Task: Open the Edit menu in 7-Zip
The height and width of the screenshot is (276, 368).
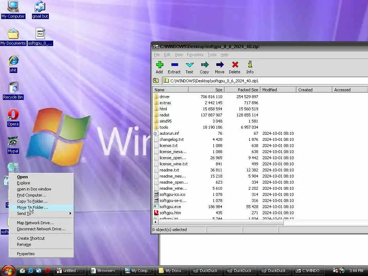Action: click(167, 55)
